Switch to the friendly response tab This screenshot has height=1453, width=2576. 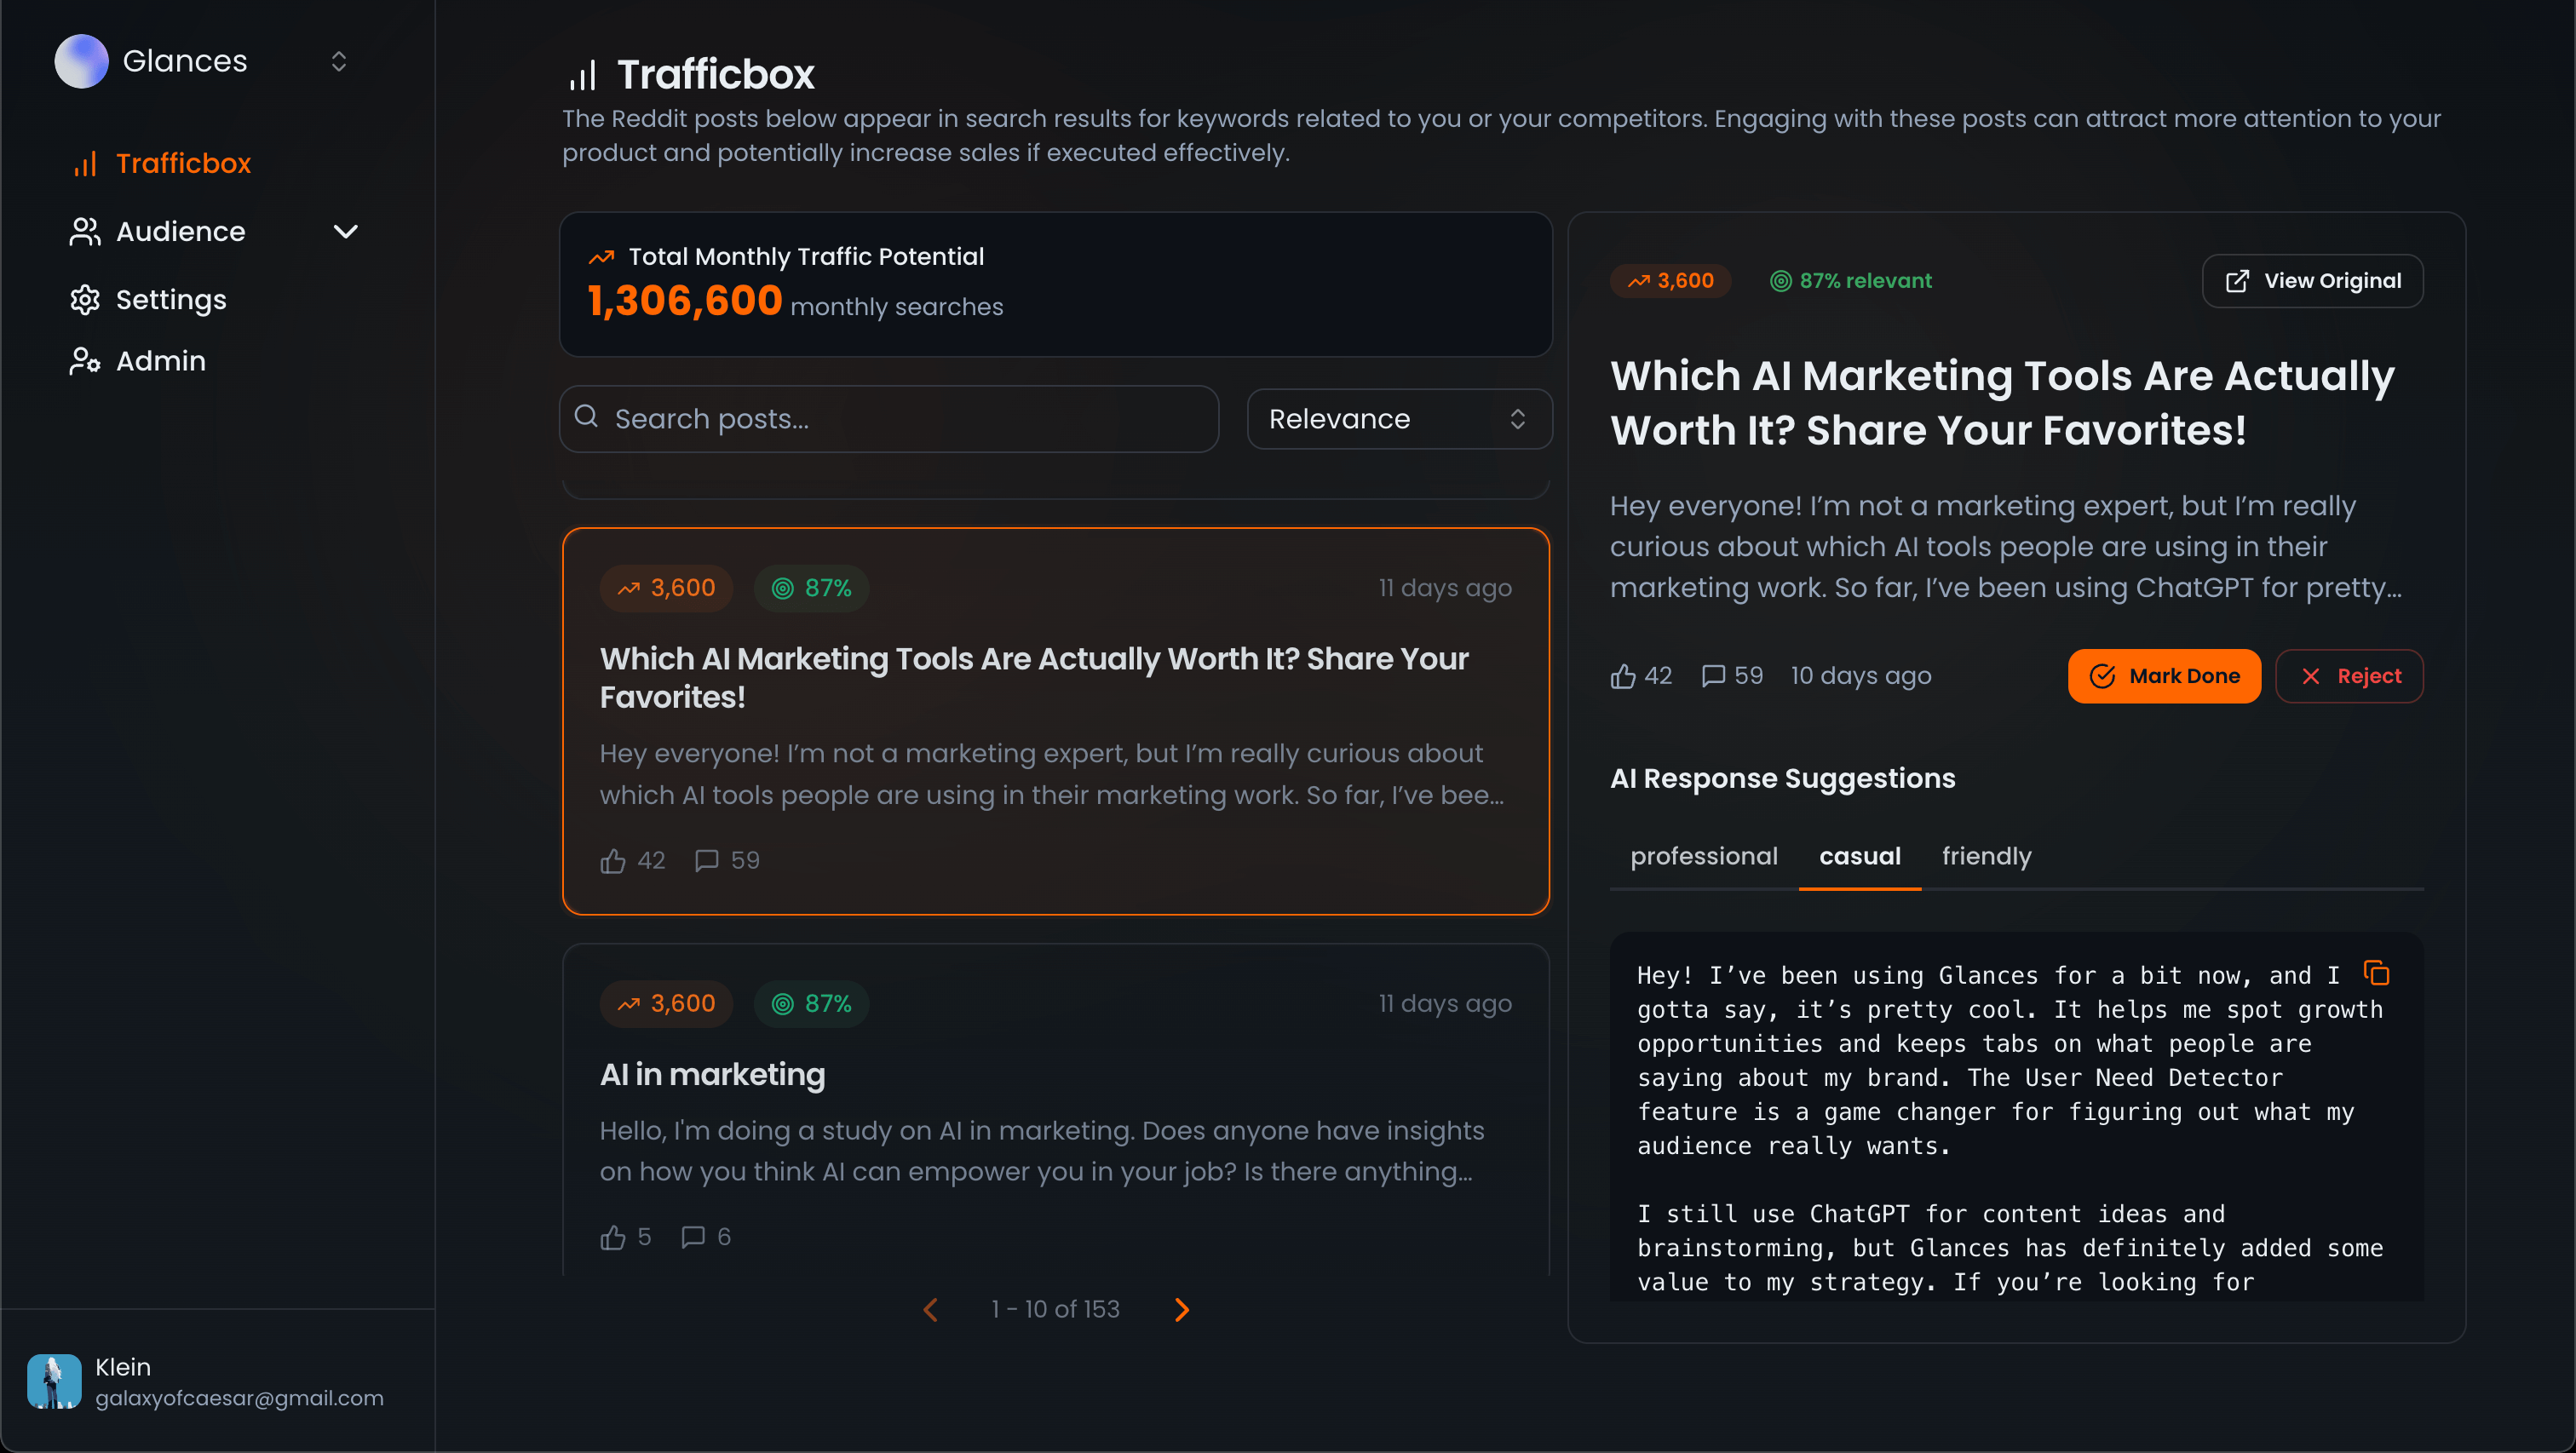click(x=1986, y=857)
